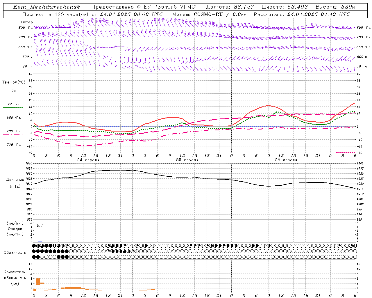Click the '0.1' precipitation amount value
The image size is (372, 298).
tap(40, 225)
